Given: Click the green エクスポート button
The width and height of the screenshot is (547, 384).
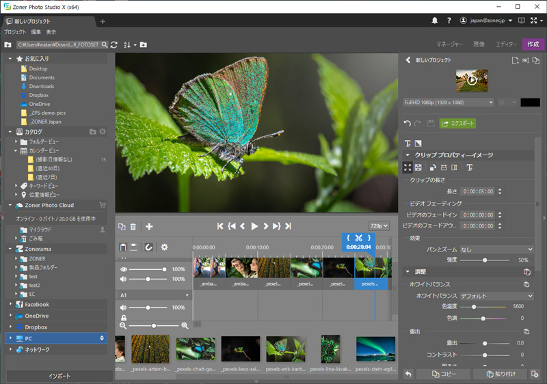Looking at the screenshot, I should click(x=457, y=124).
